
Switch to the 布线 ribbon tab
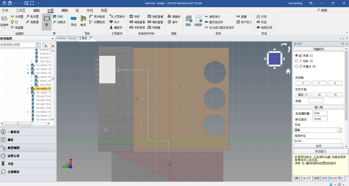90,10
